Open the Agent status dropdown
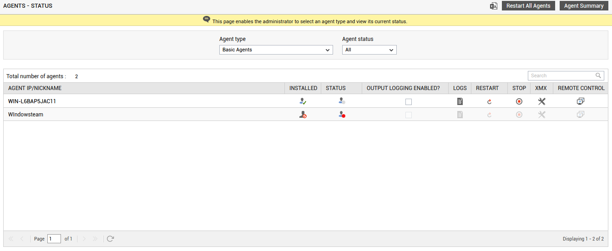Image resolution: width=612 pixels, height=251 pixels. point(369,50)
